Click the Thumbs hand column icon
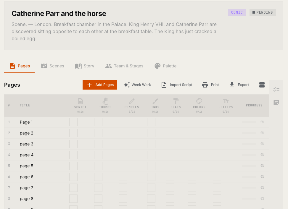The width and height of the screenshot is (288, 209). point(105,101)
